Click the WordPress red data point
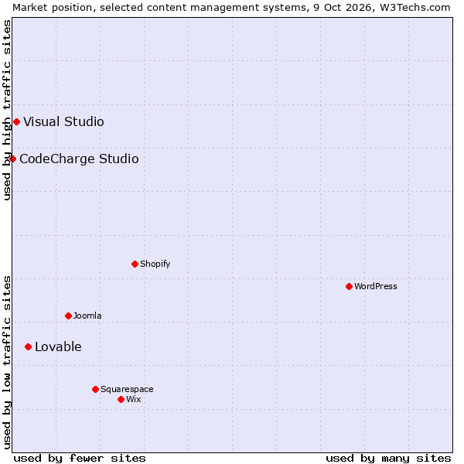Image resolution: width=464 pixels, height=464 pixels. point(349,286)
